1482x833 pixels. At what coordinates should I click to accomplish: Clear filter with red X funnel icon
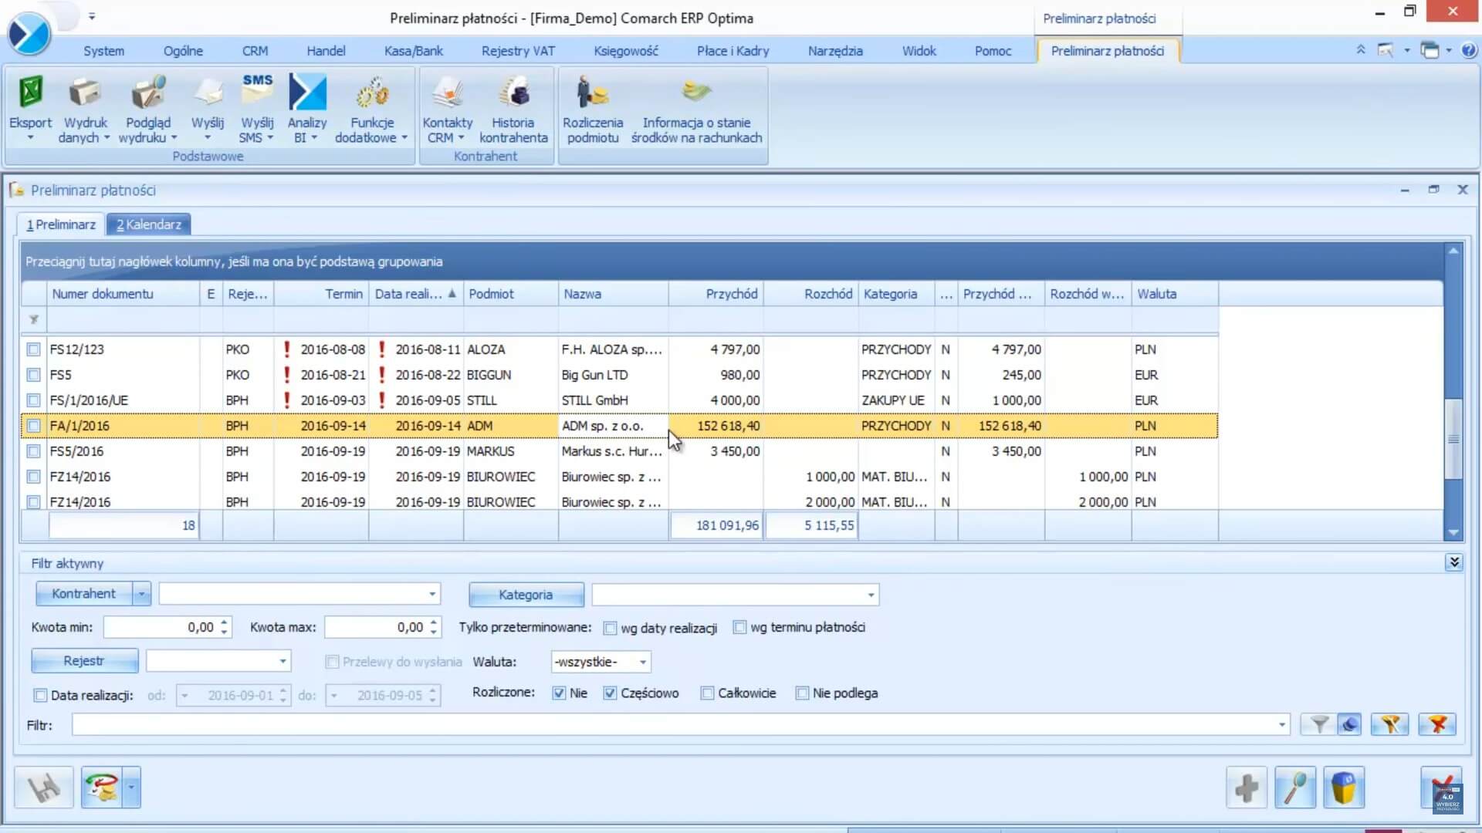1437,724
